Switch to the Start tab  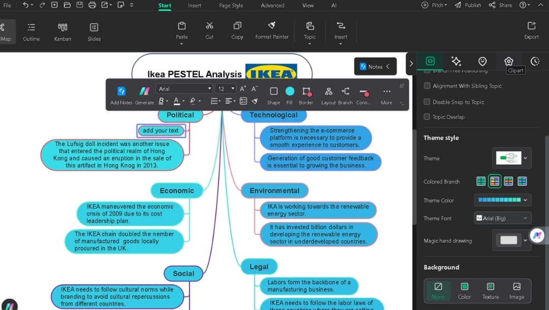point(165,5)
